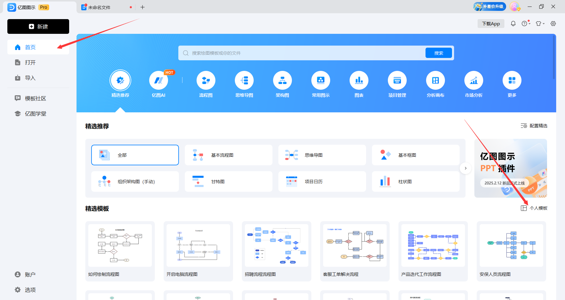
Task: Expand more diagram types with right chevron
Action: [x=466, y=168]
